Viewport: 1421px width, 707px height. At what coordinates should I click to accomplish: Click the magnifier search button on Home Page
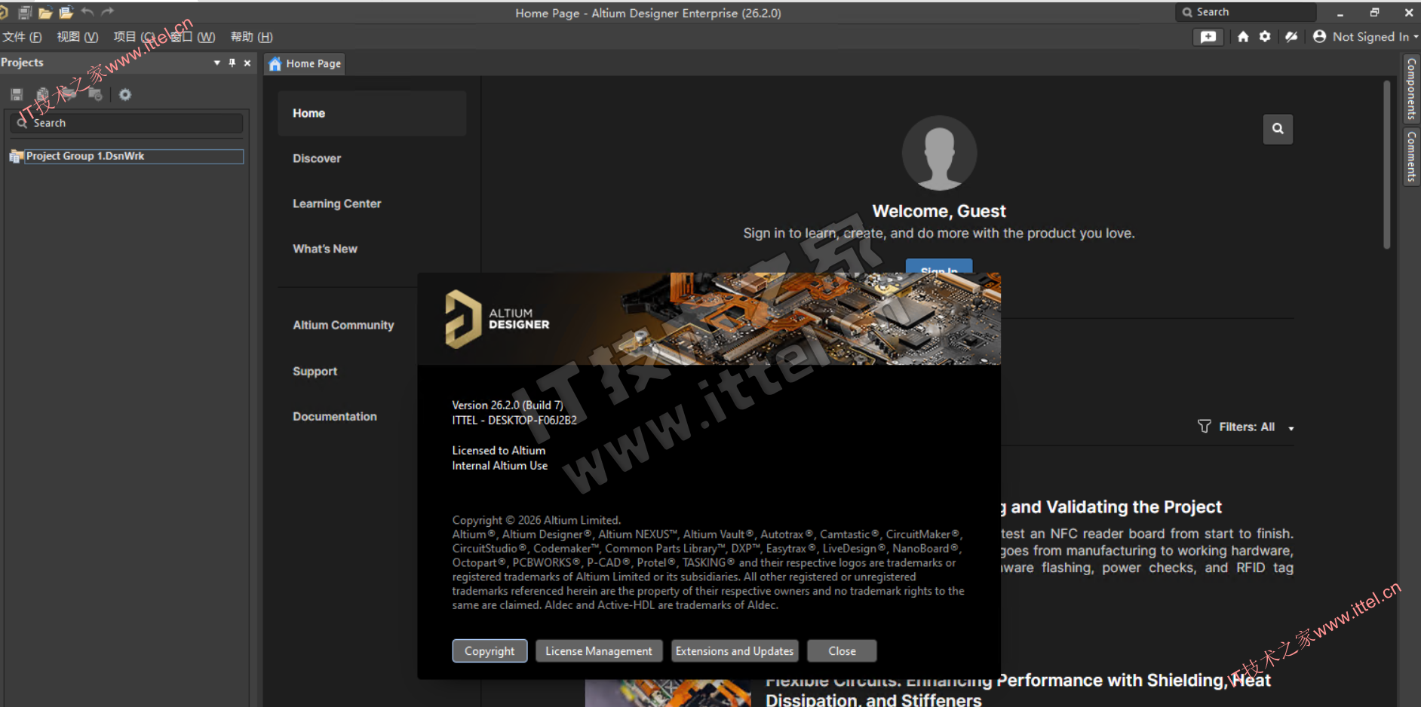tap(1278, 129)
